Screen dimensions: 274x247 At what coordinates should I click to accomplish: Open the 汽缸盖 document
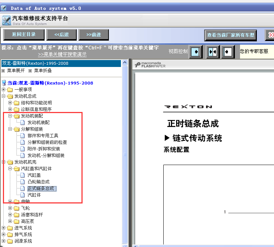34,175
